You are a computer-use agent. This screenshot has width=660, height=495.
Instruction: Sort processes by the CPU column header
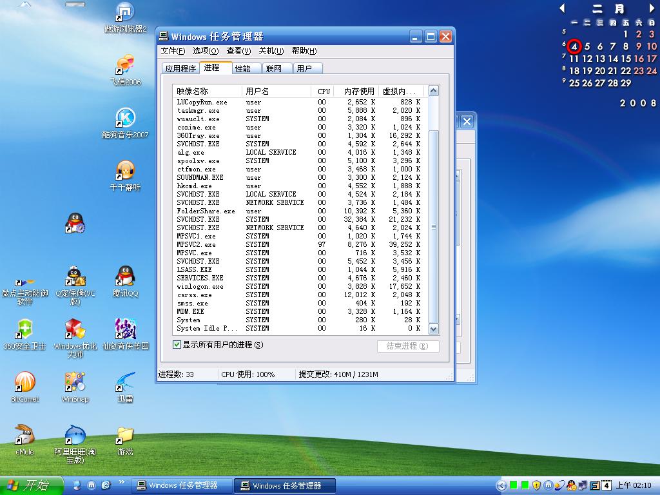pyautogui.click(x=322, y=92)
